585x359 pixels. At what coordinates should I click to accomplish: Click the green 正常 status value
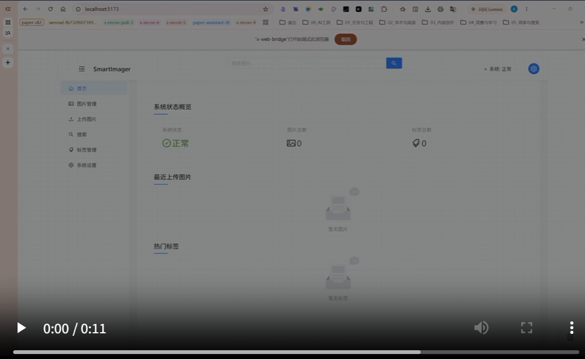[176, 143]
